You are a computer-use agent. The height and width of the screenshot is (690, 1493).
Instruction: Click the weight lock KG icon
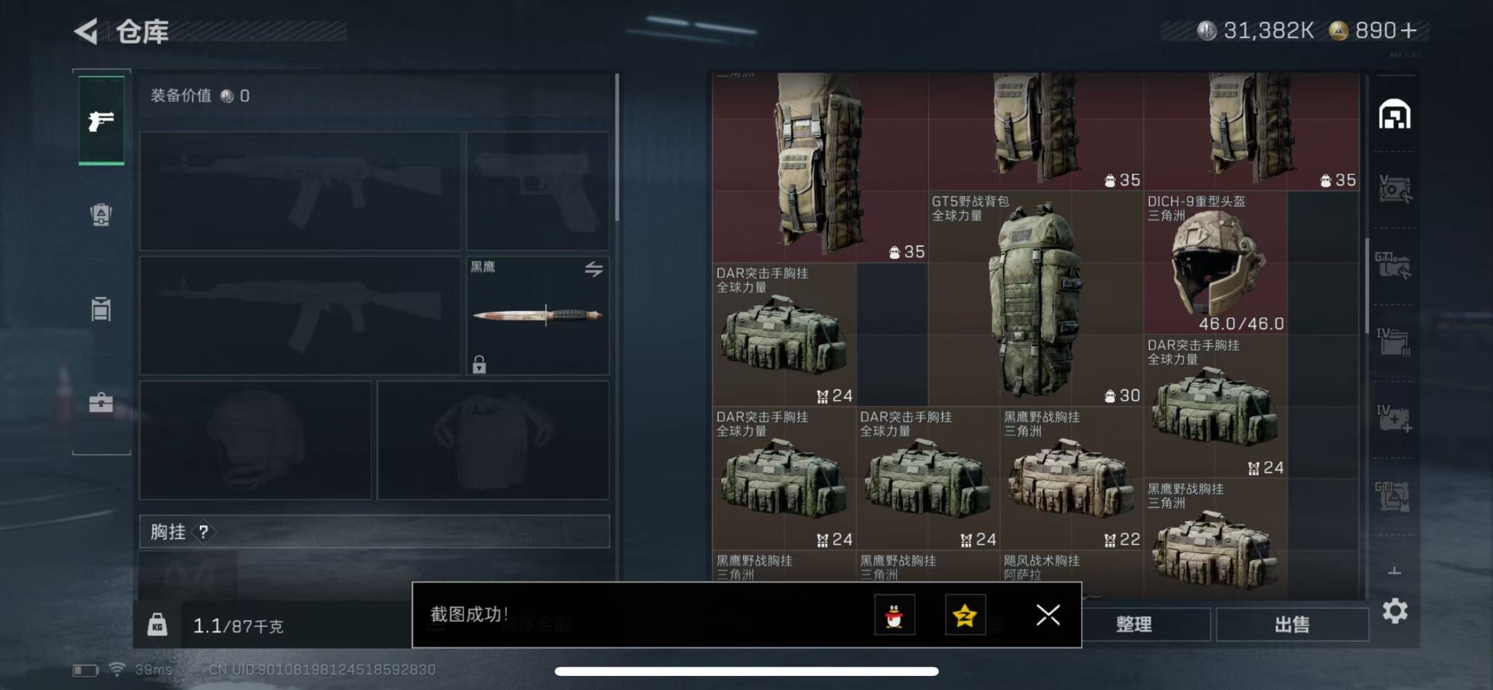(157, 625)
